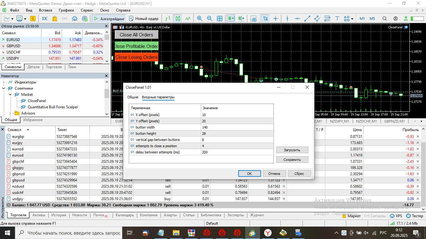
Task: Open the Файл menu
Action: pyautogui.click(x=14, y=10)
